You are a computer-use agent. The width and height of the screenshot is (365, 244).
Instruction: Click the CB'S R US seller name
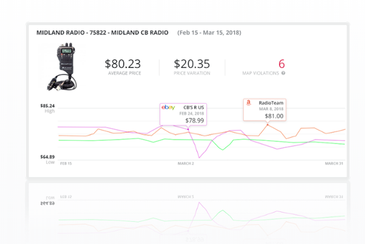tap(194, 107)
